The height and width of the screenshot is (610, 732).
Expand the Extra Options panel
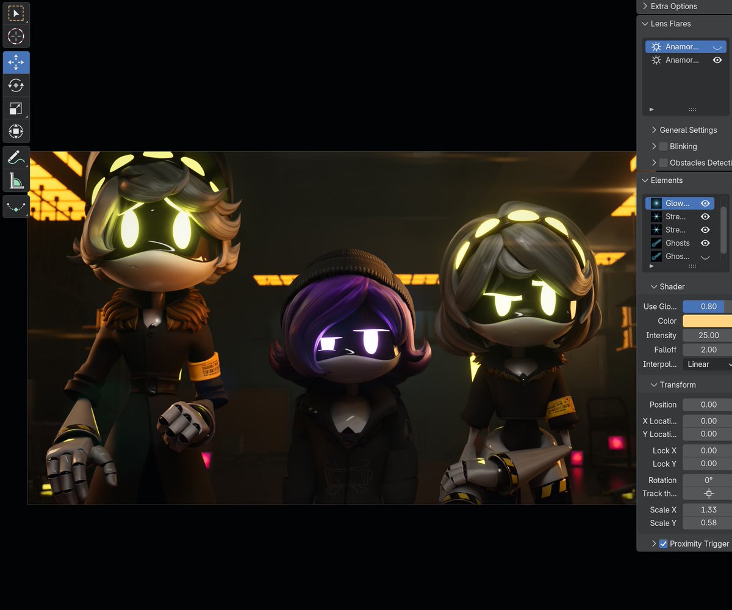tap(645, 6)
